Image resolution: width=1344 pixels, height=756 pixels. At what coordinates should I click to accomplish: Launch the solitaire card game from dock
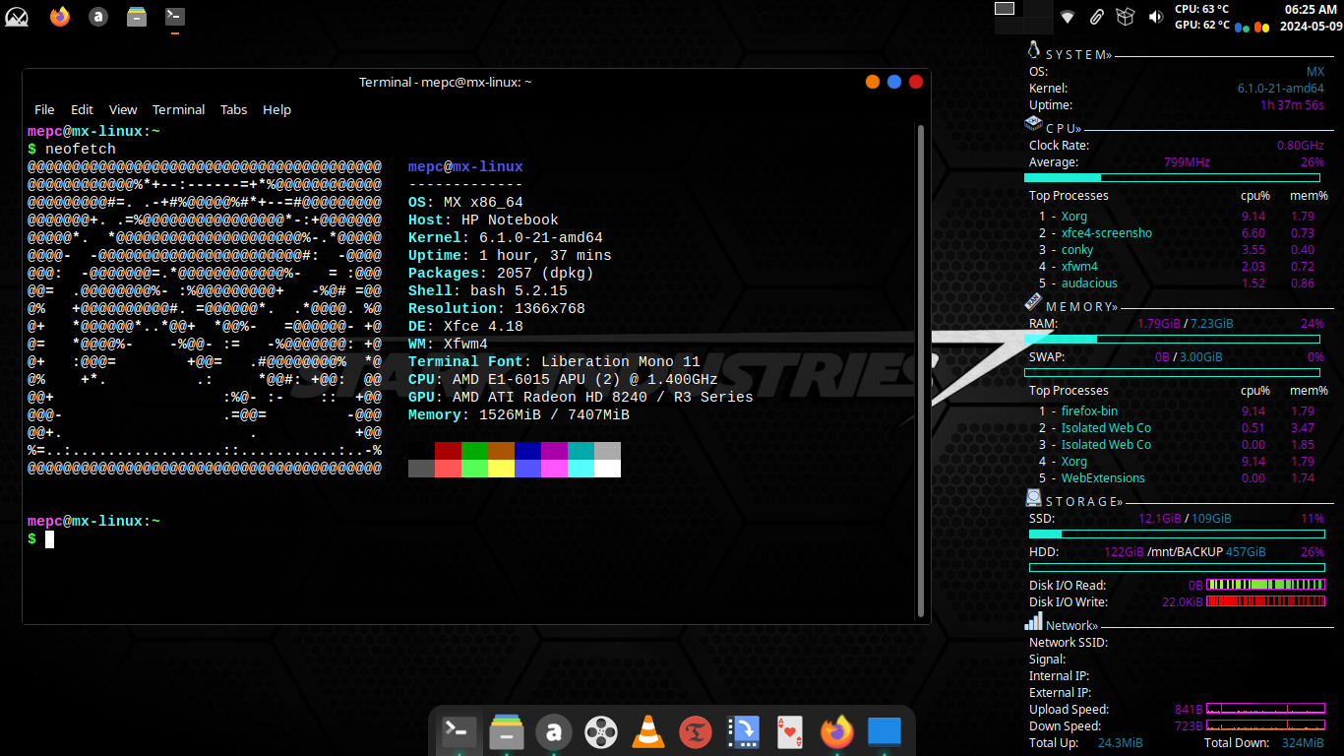(x=789, y=731)
